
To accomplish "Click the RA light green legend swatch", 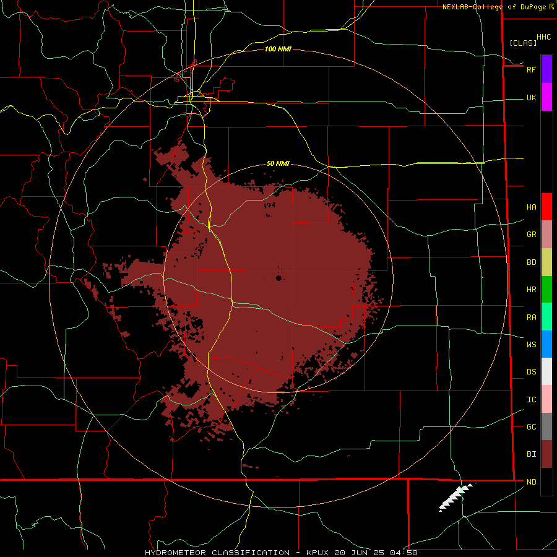I will [x=546, y=317].
